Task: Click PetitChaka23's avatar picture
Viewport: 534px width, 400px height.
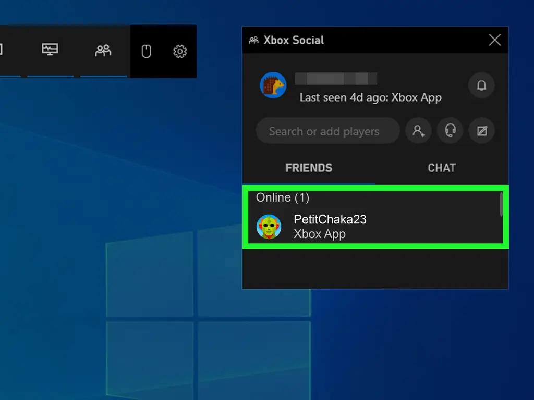Action: (269, 227)
